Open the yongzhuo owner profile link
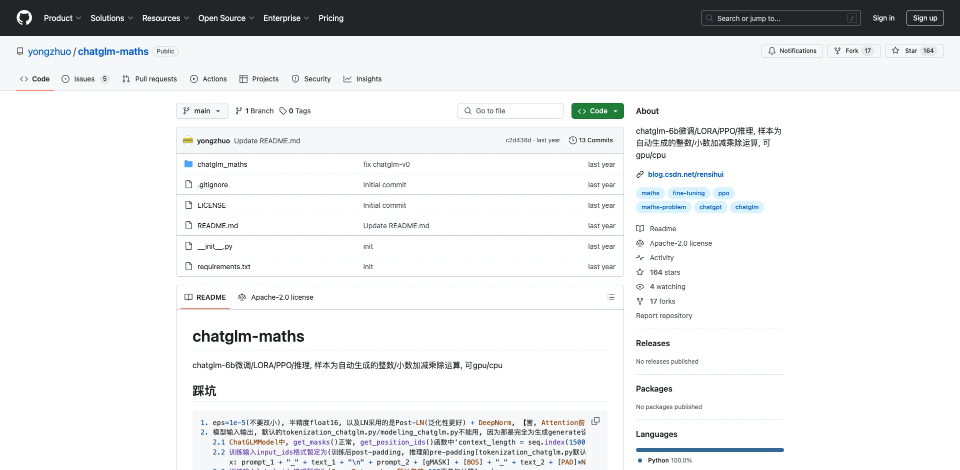The width and height of the screenshot is (960, 470). tap(49, 51)
